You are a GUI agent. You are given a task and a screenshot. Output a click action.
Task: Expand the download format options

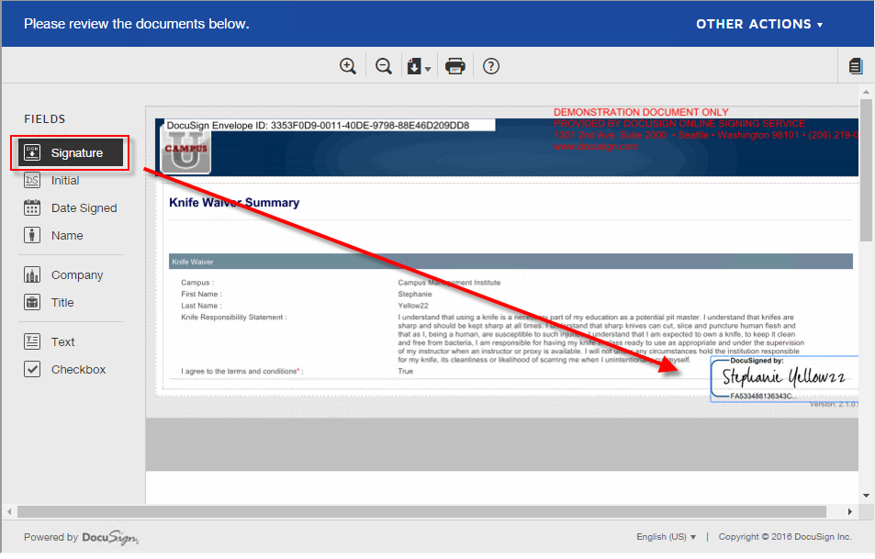click(x=427, y=70)
